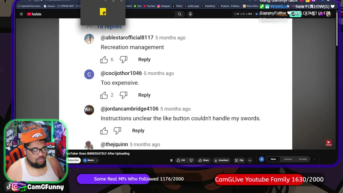The image size is (343, 193).
Task: Open the three-dot more actions menu
Action: click(250, 160)
